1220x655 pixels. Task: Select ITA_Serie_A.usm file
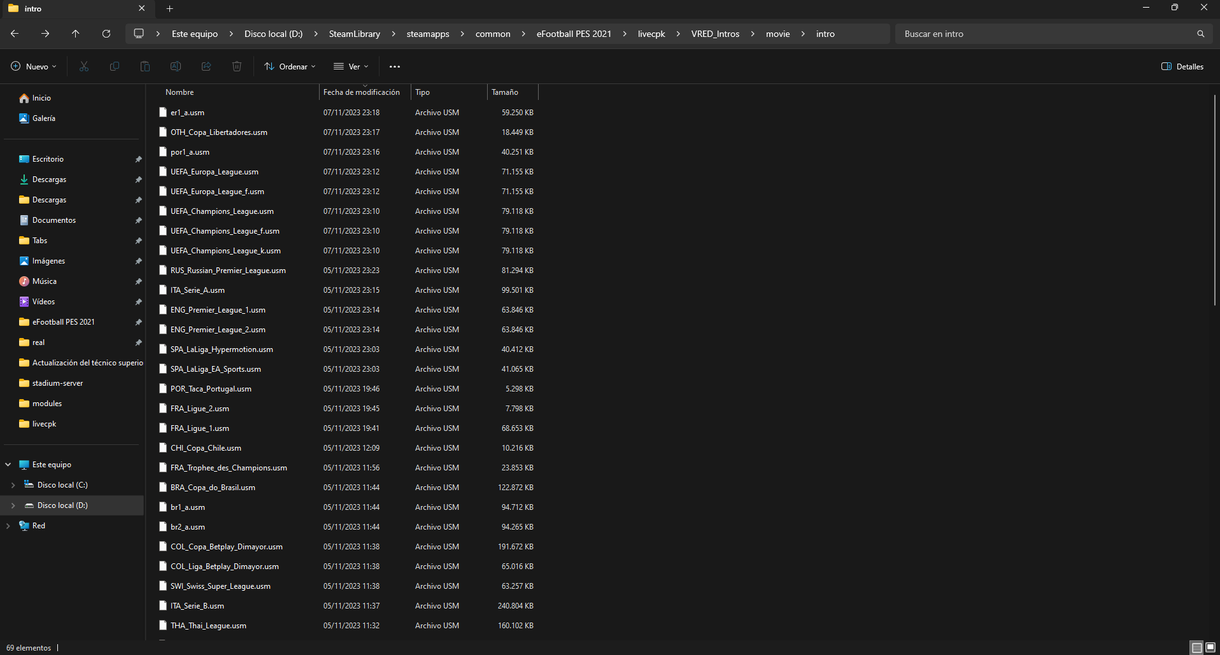(346, 290)
